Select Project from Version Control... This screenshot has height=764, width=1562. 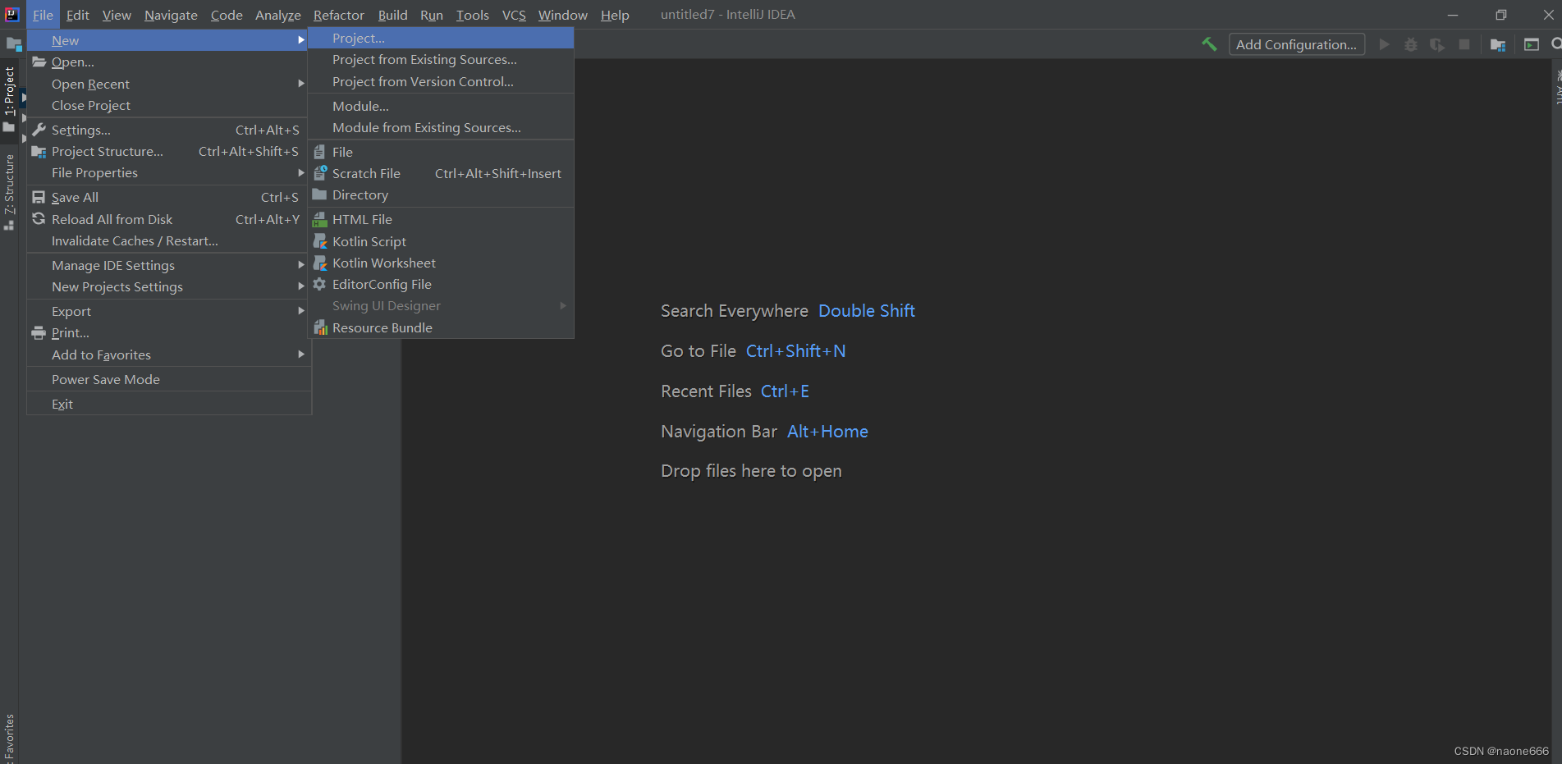(x=441, y=82)
